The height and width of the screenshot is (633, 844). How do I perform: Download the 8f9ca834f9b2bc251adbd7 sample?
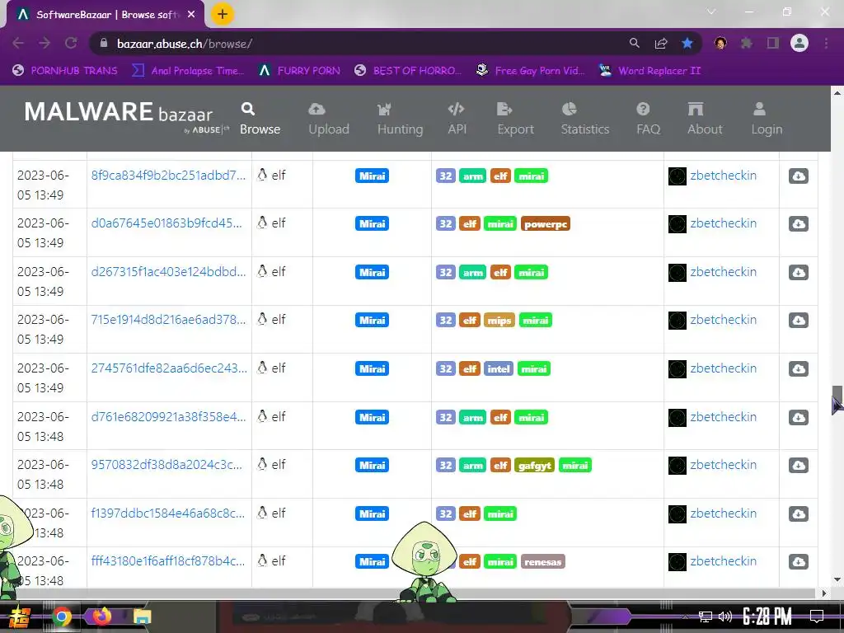(x=798, y=176)
